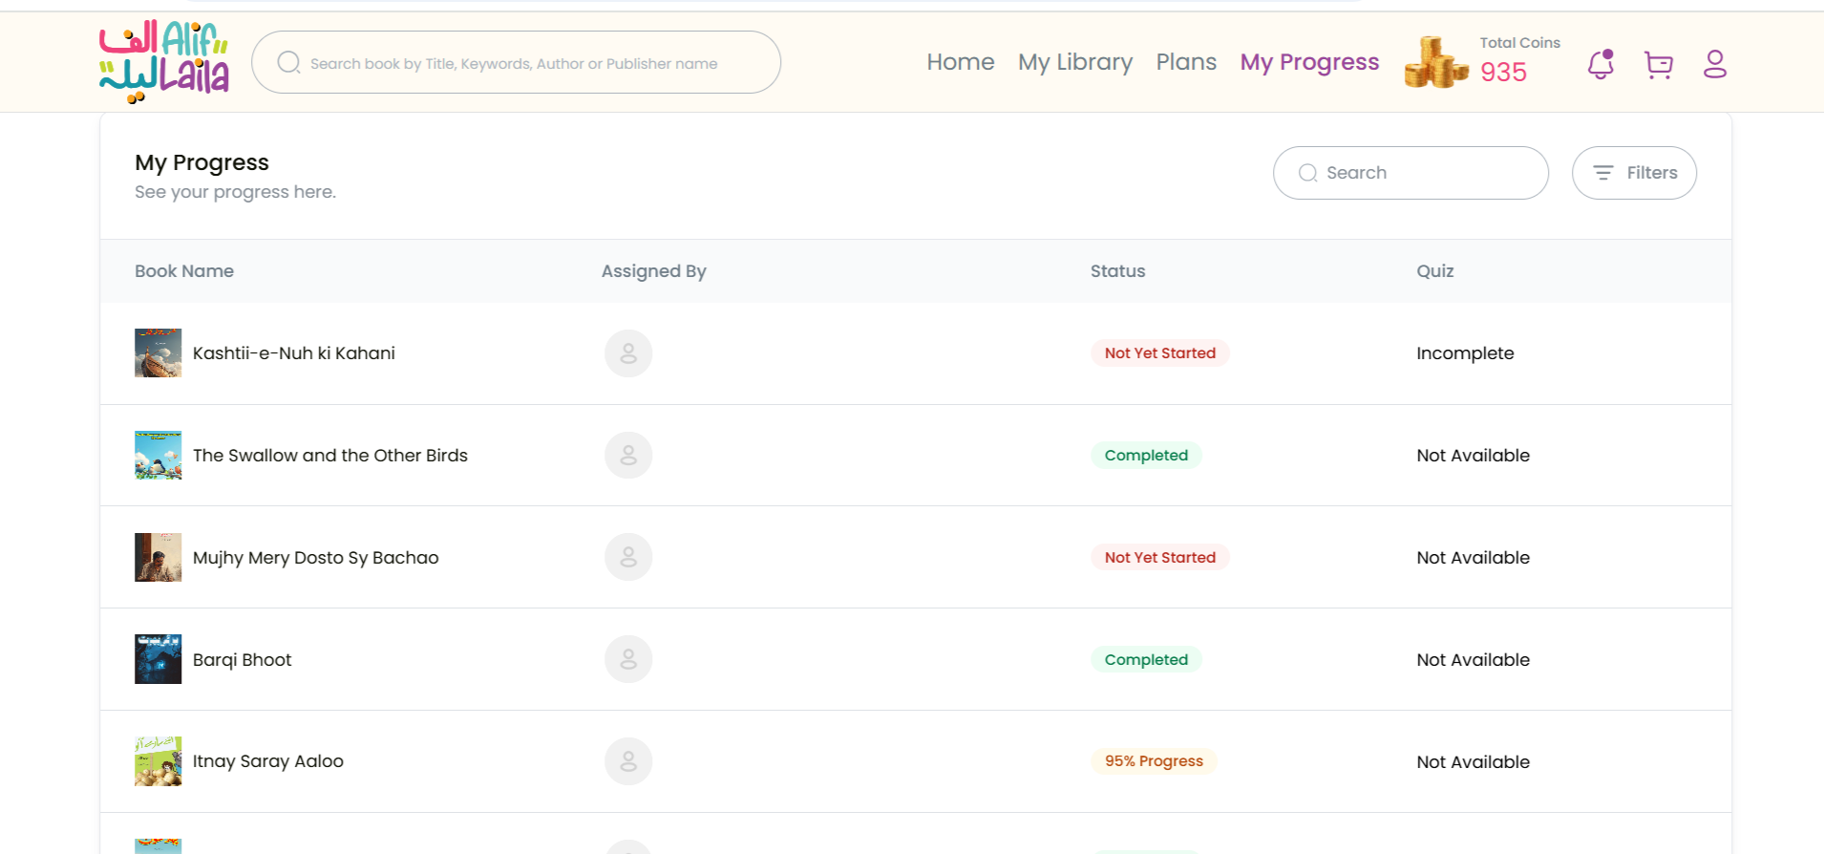Screen dimensions: 1824x854
Task: Open the shopping cart
Action: coord(1659,64)
